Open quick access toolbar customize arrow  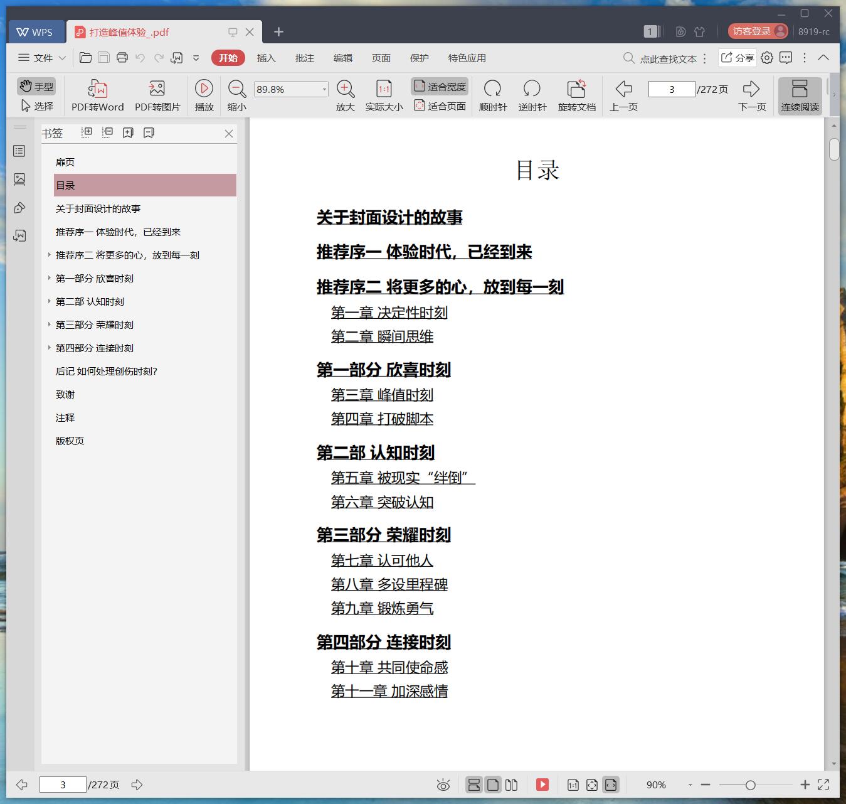pos(196,58)
